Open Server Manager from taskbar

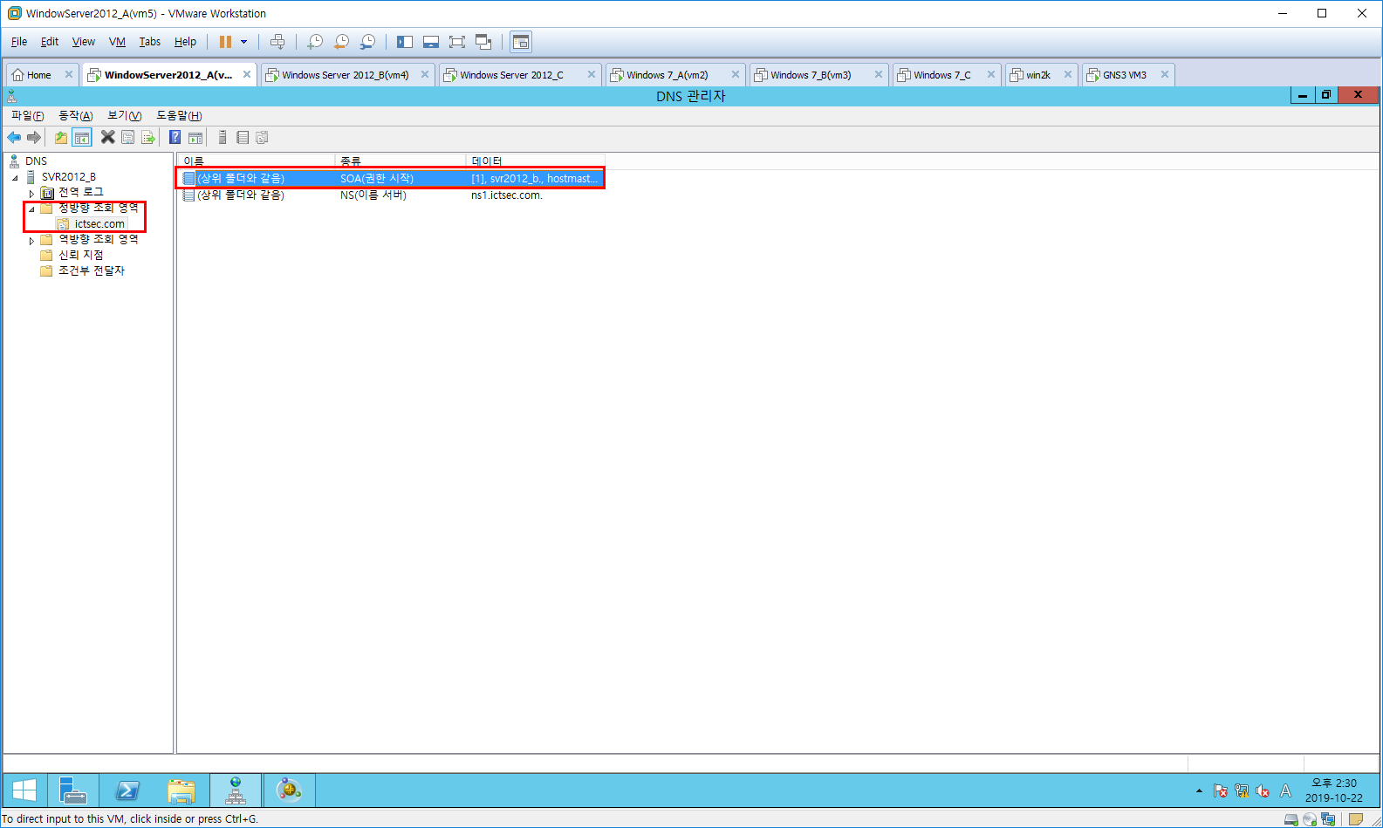[73, 790]
